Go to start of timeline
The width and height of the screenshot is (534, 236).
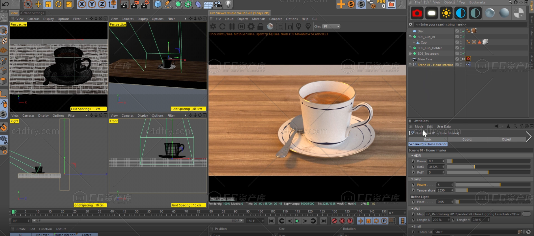271,221
